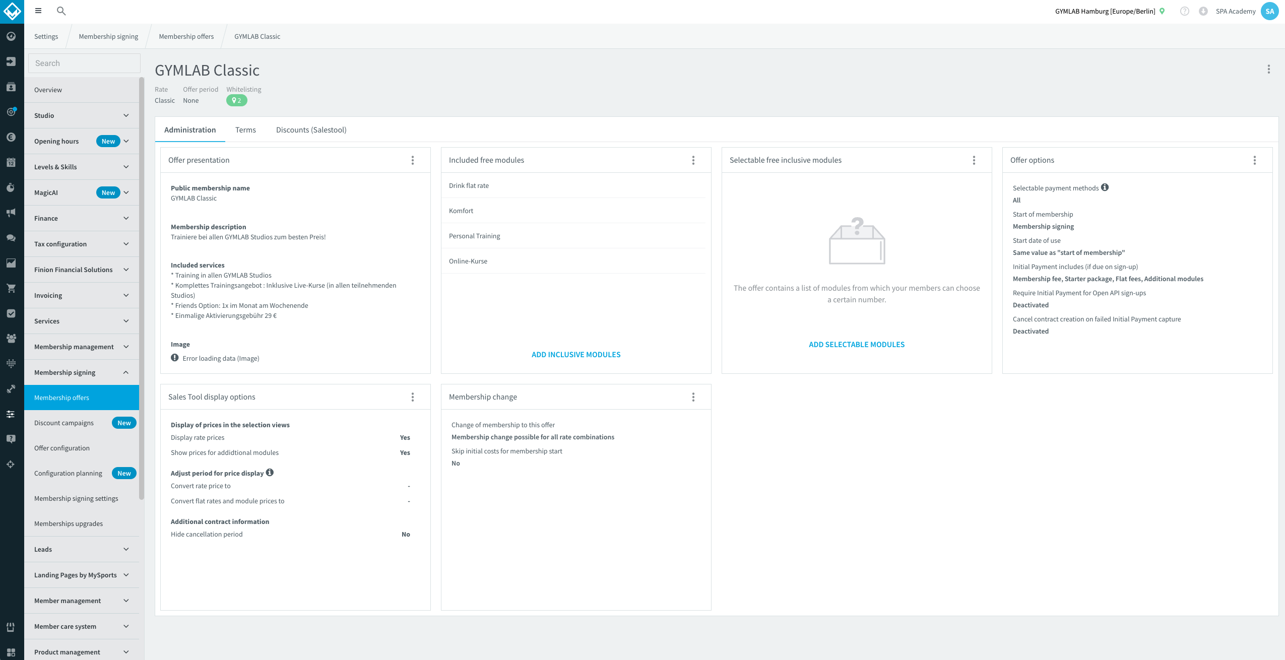
Task: Open Offer presentation card options menu
Action: coord(413,160)
